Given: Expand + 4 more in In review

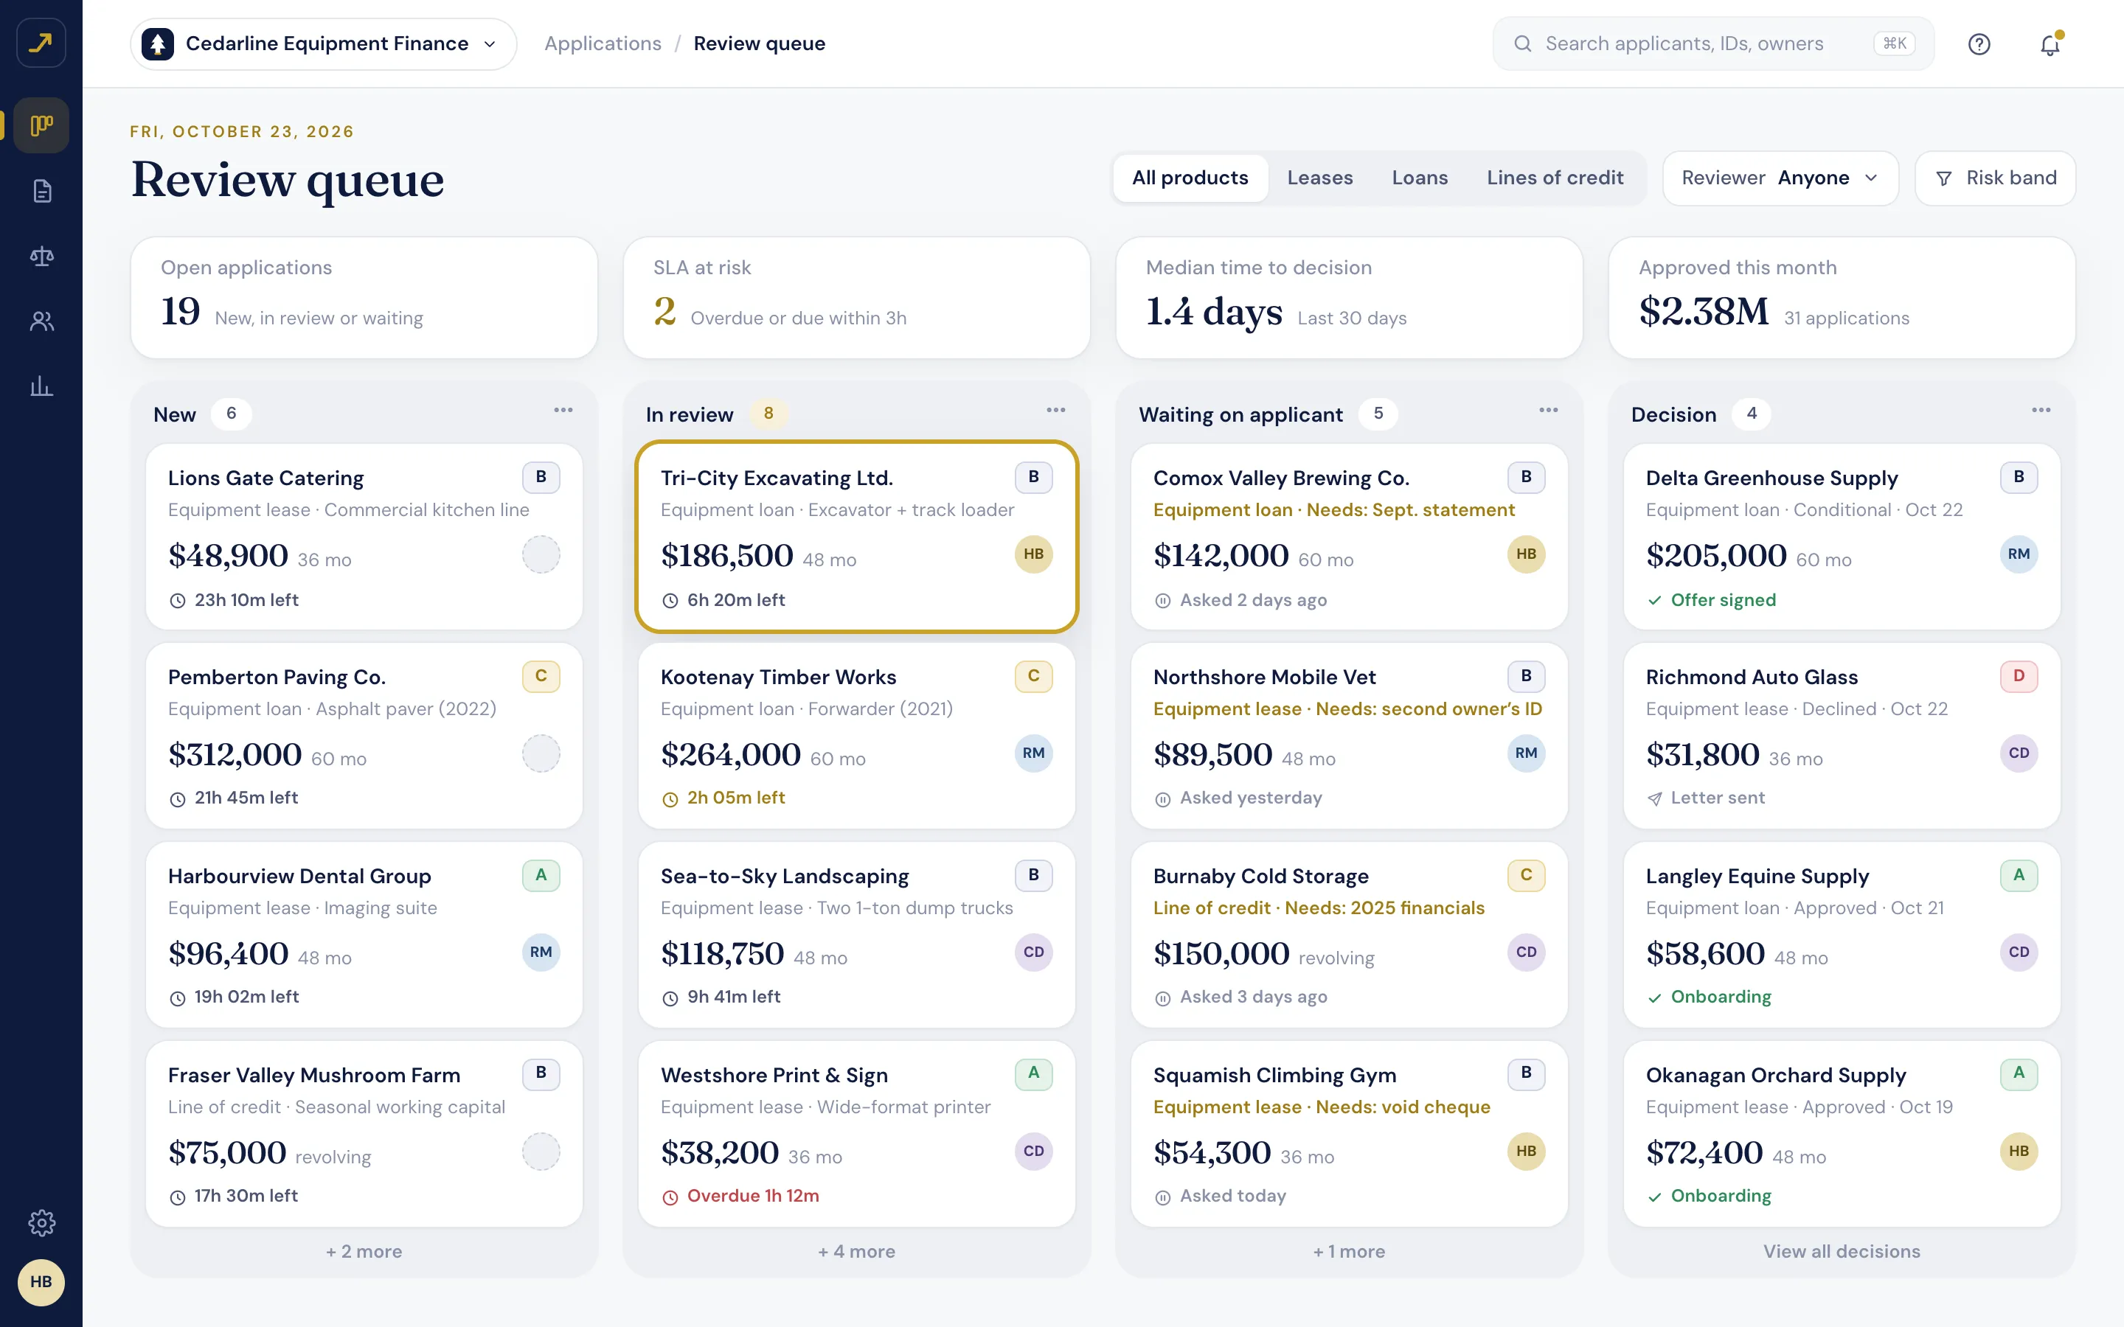Looking at the screenshot, I should click(x=857, y=1252).
